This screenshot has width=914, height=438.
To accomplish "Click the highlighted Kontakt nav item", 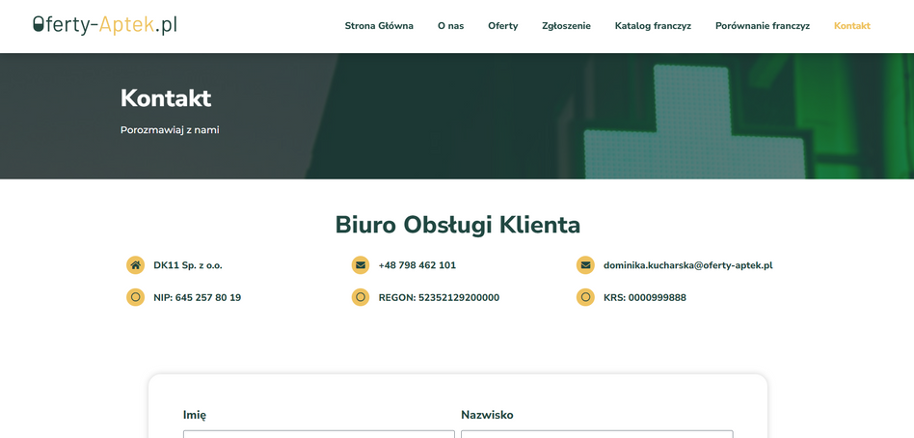I will (851, 26).
